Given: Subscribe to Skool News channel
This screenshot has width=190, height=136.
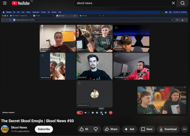Looking at the screenshot, I should [x=44, y=129].
